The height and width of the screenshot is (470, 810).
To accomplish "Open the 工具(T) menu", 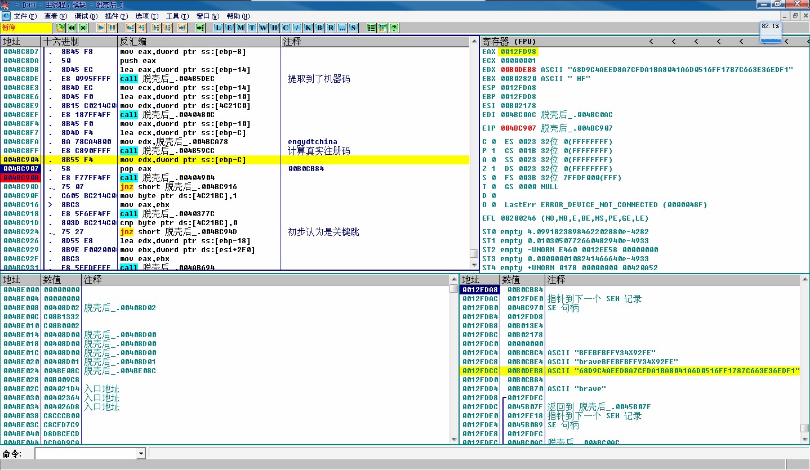I will point(177,16).
